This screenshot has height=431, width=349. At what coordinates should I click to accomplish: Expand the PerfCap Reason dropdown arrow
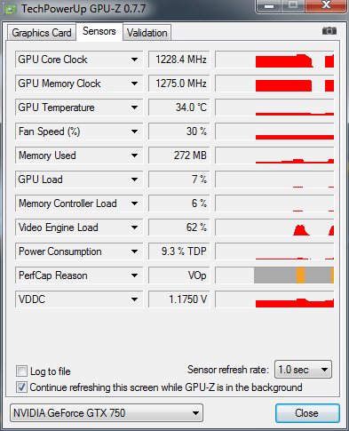(134, 275)
